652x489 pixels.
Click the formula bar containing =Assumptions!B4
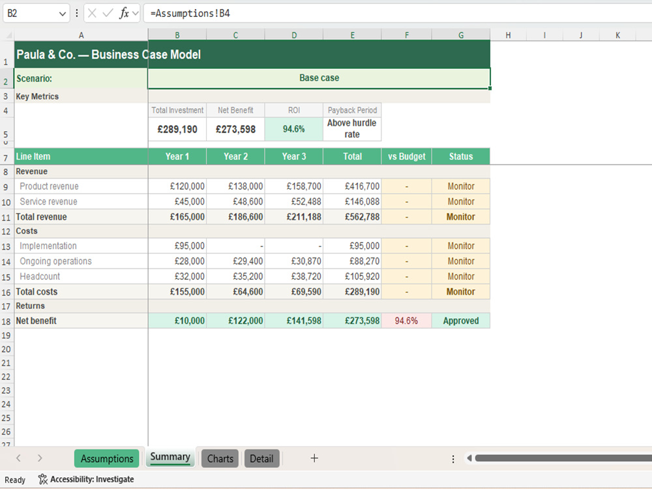click(397, 13)
